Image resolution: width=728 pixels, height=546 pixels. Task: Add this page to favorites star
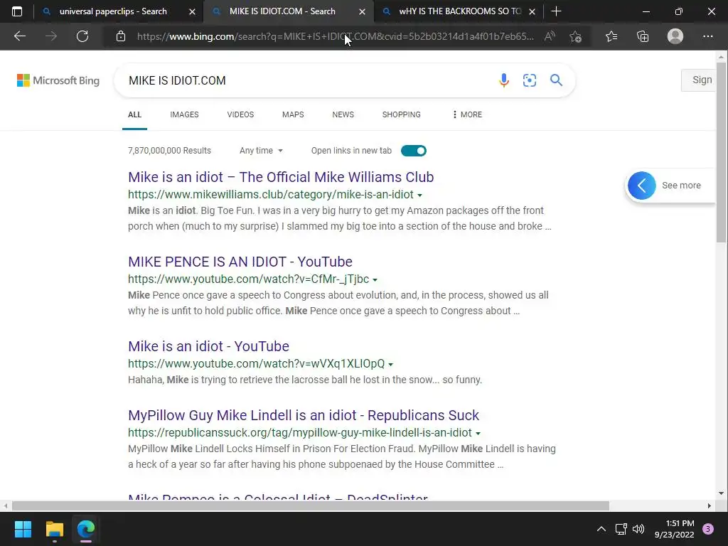576,36
